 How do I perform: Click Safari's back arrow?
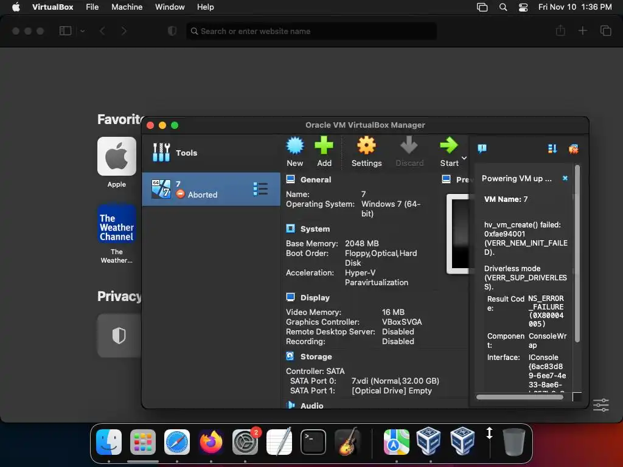[x=102, y=31]
